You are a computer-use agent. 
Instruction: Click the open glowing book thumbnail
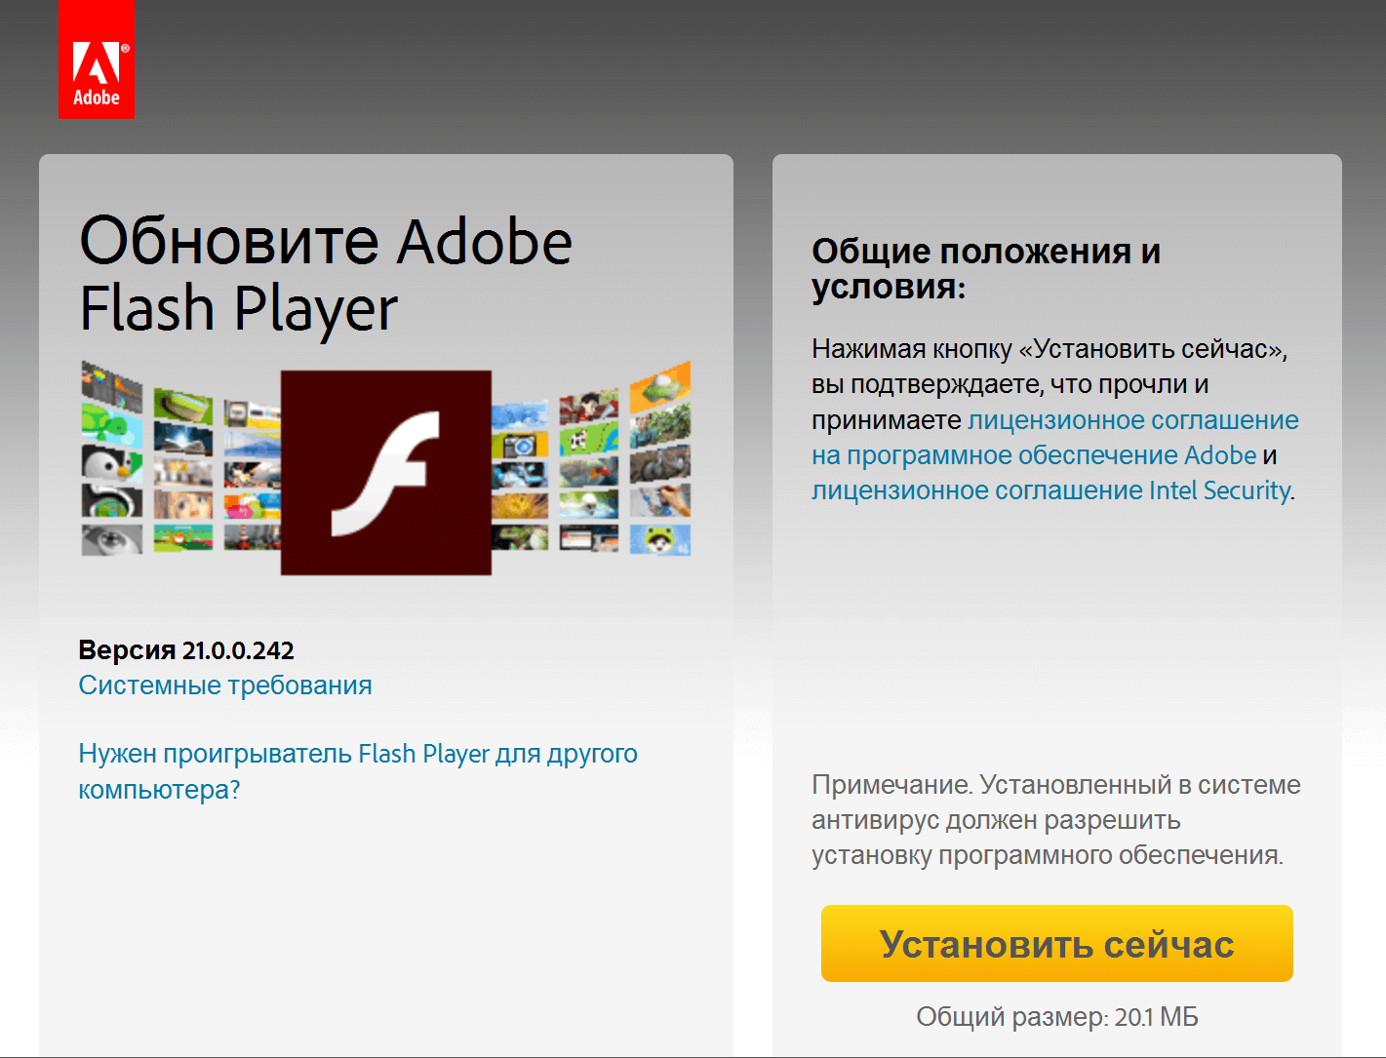click(182, 440)
